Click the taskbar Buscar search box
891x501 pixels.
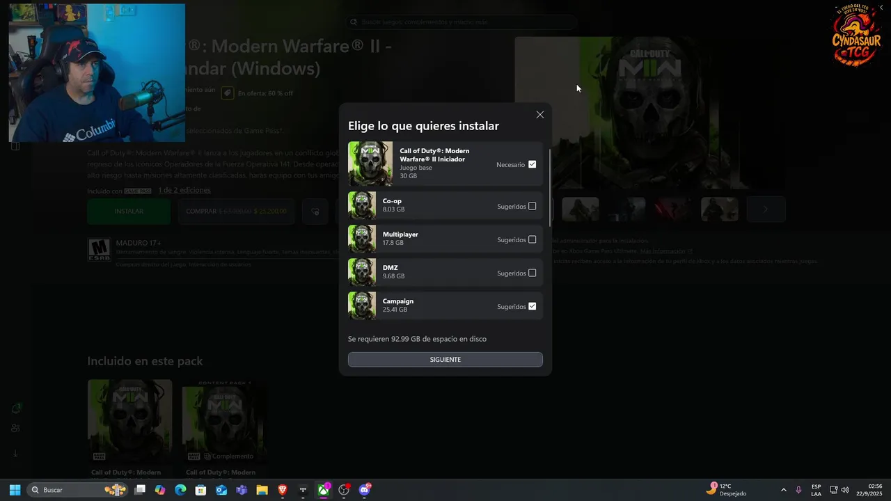pos(78,490)
